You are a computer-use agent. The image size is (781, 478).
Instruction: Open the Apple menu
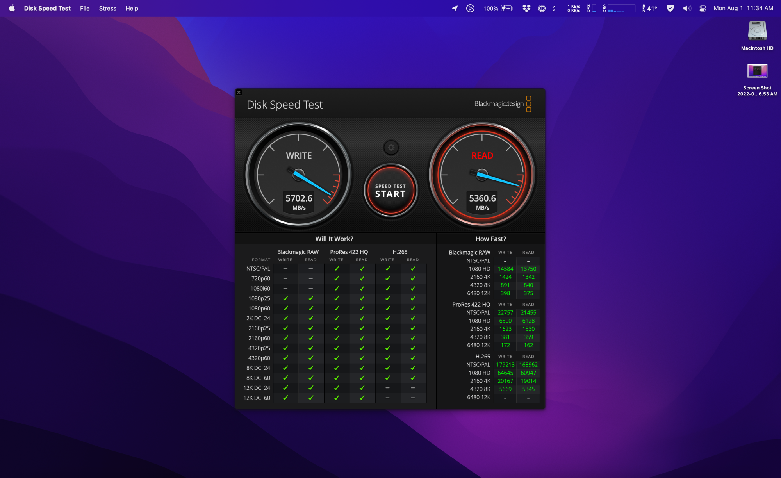point(12,8)
